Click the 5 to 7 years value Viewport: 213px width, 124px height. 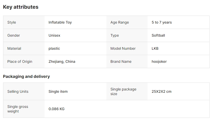161,22
